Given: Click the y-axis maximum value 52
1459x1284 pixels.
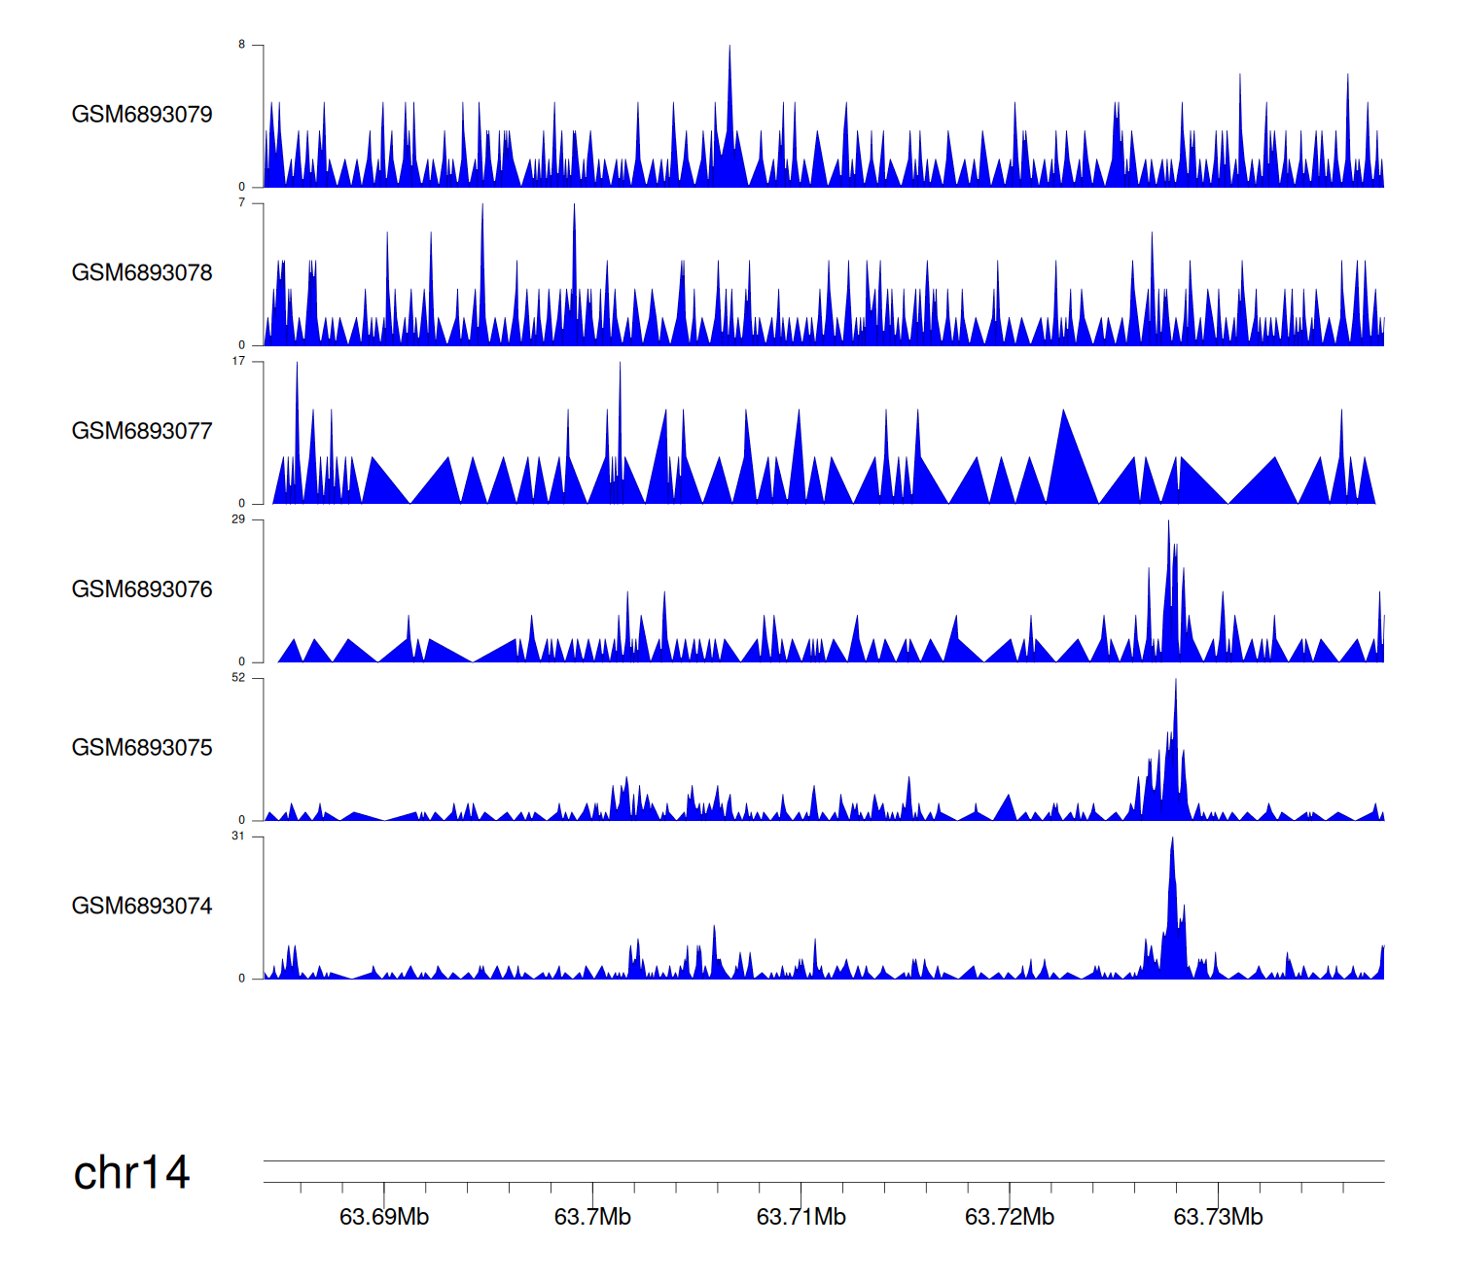Looking at the screenshot, I should 238,678.
